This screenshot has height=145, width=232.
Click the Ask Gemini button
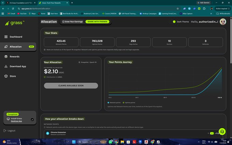[203, 3]
